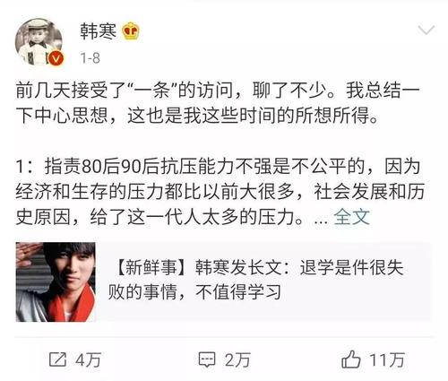Open the 韩寒 username link
448x381 pixels.
point(98,31)
